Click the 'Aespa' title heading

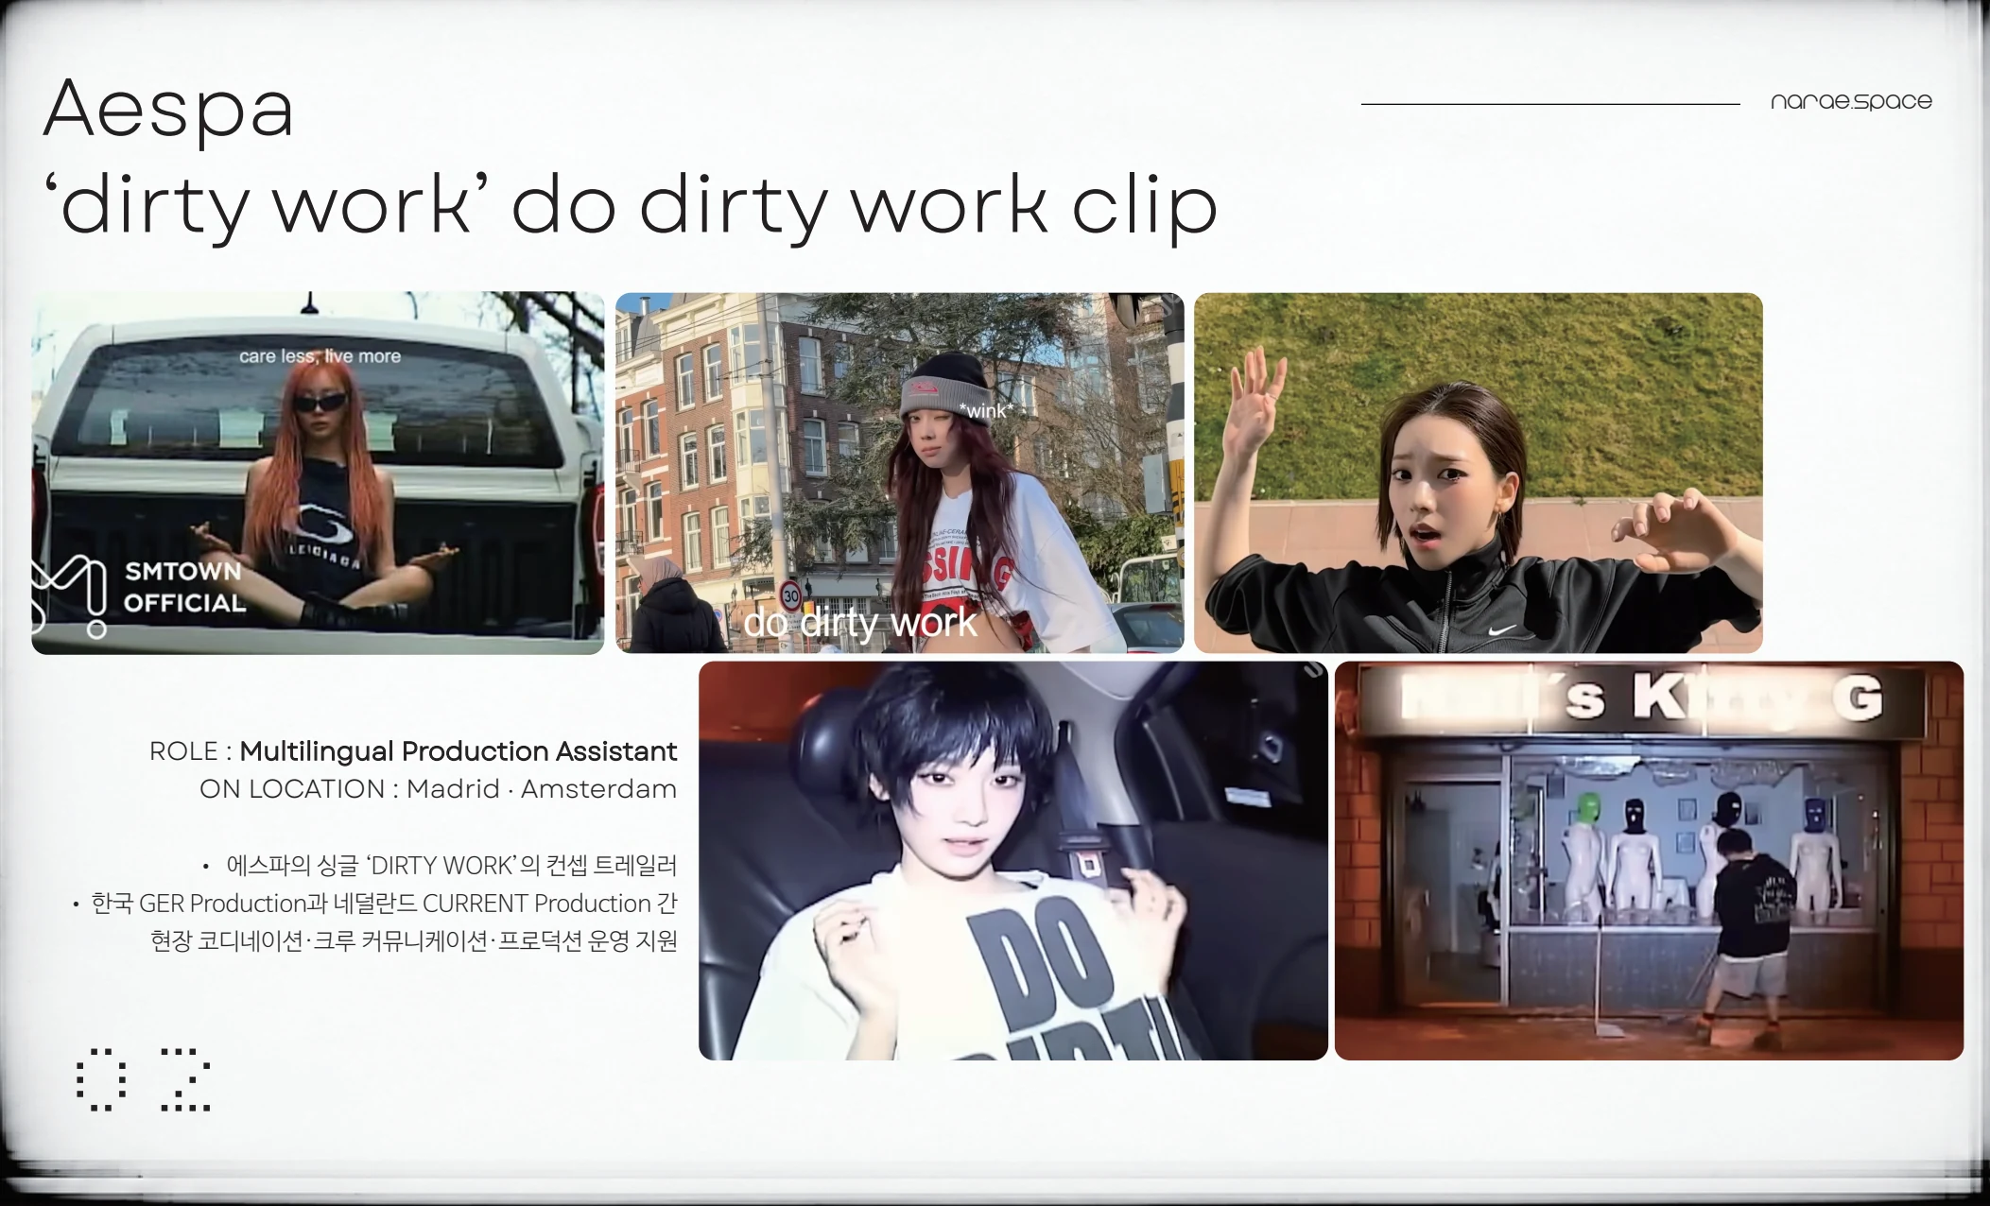(x=168, y=111)
